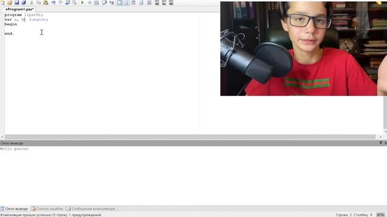387x217 pixels.
Task: Create a new file from the toolbar
Action: (x=2, y=2)
